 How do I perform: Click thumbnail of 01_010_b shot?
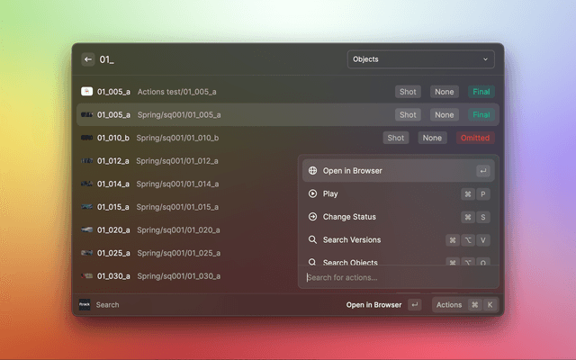coord(87,138)
